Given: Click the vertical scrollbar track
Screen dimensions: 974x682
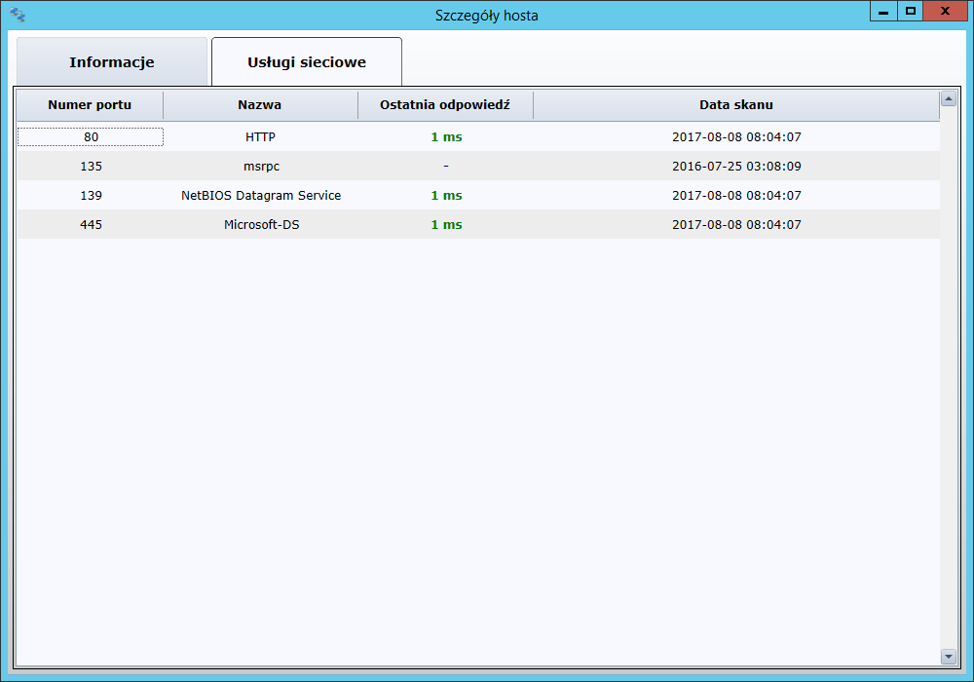Looking at the screenshot, I should (948, 390).
